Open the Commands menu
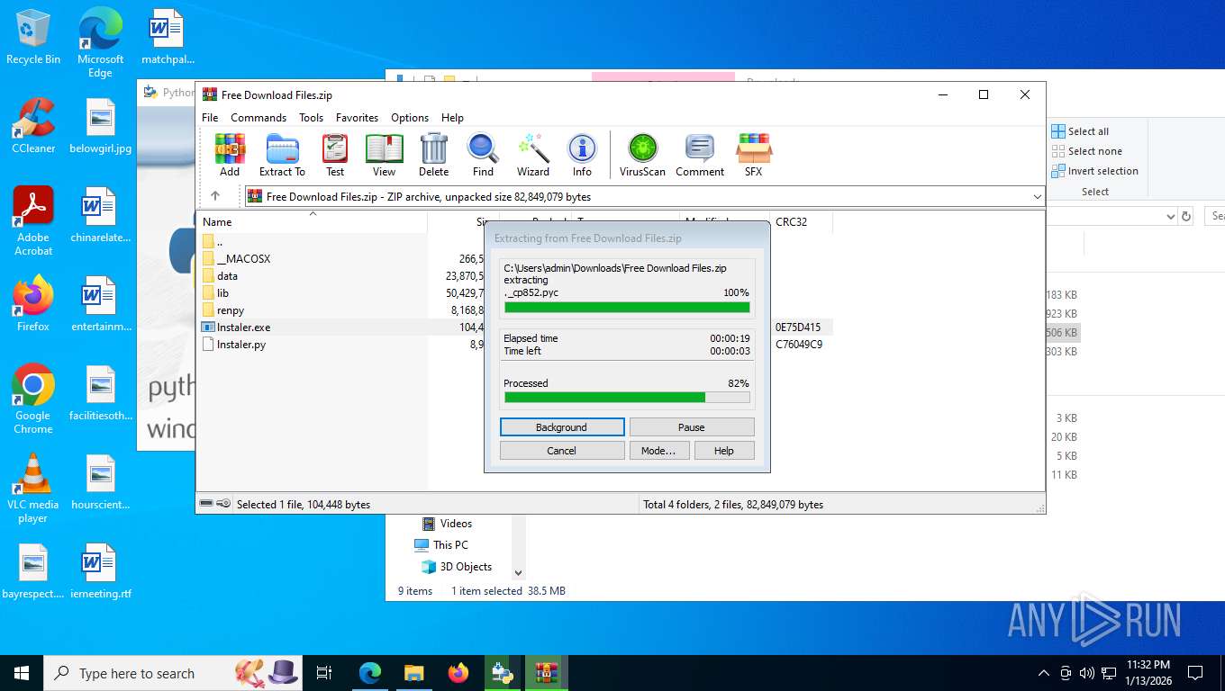This screenshot has width=1225, height=691. [x=259, y=118]
